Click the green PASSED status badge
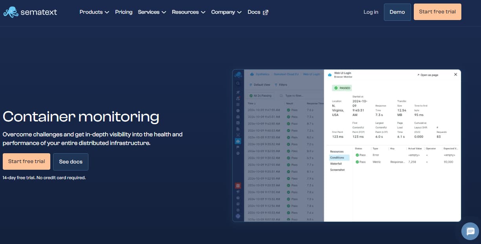Viewport: 481px width, 244px height. pos(342,88)
